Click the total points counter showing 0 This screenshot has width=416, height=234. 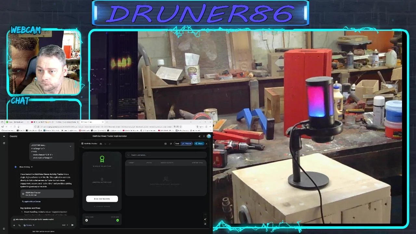pyautogui.click(x=86, y=220)
